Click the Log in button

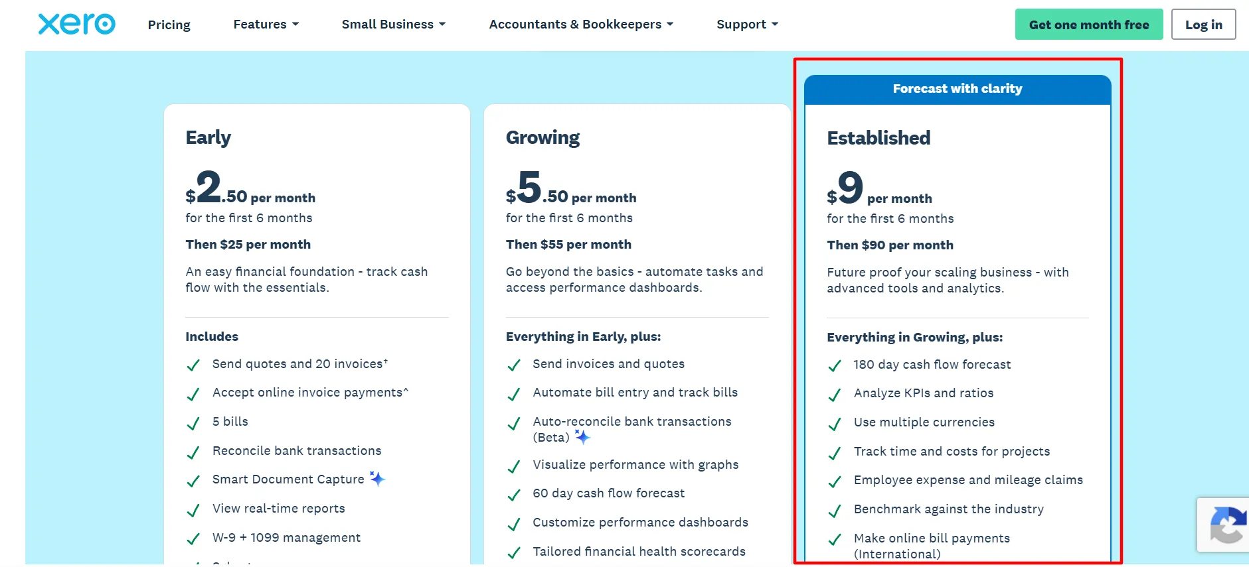pos(1204,25)
